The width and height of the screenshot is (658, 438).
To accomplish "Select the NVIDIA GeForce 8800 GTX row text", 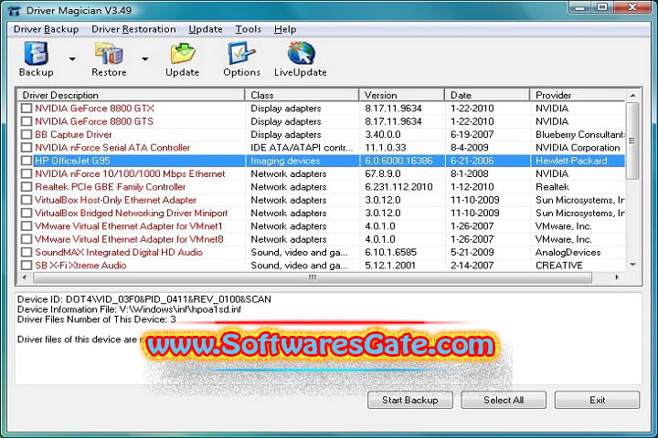I will point(94,109).
